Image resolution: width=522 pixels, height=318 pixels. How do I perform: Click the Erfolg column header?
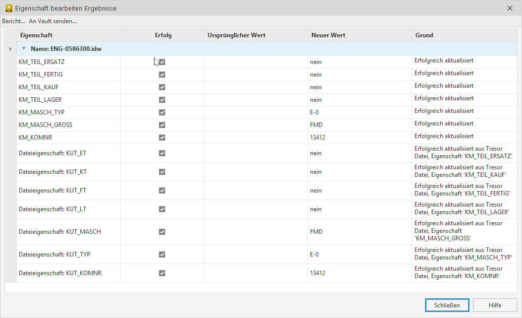click(x=162, y=35)
